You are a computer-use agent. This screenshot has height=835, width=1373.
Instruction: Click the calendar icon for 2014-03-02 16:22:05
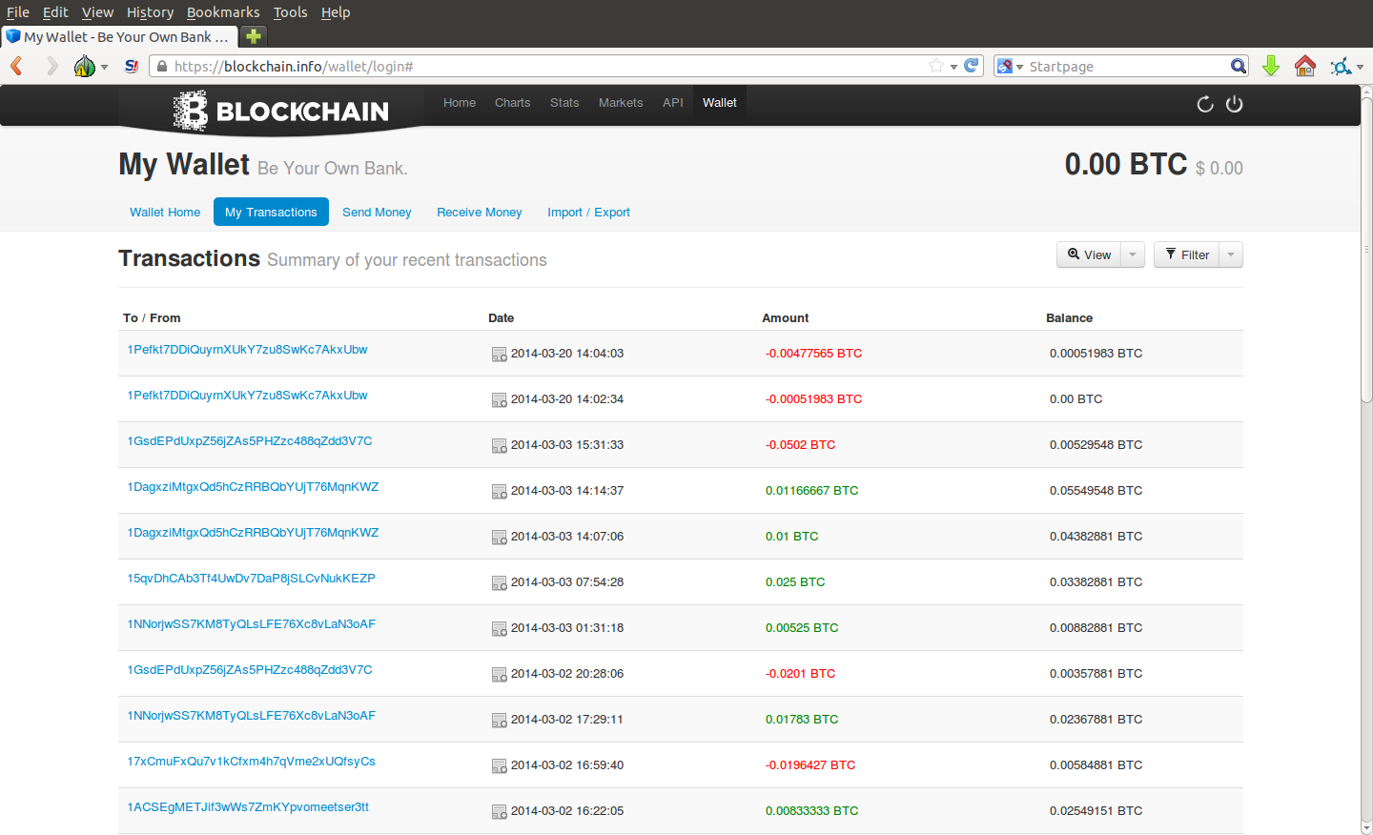pyautogui.click(x=499, y=812)
